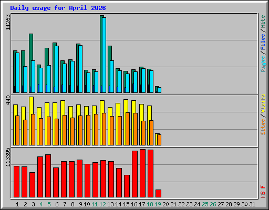Click the Hits legend label
Viewport: 269px width, 210px height.
[263, 22]
